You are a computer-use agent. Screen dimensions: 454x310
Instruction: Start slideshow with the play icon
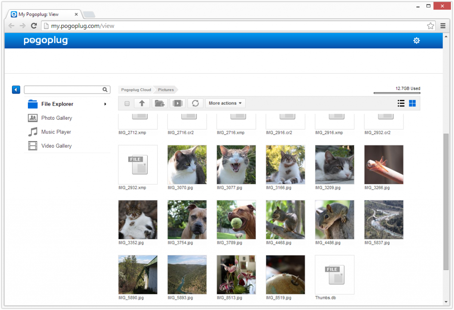tap(177, 103)
